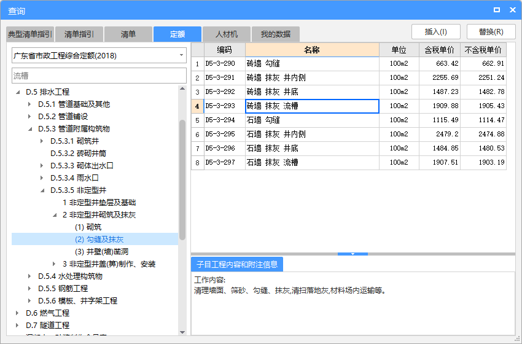The height and width of the screenshot is (344, 522).
Task: Switch to the 定额 tab
Action: (x=177, y=34)
